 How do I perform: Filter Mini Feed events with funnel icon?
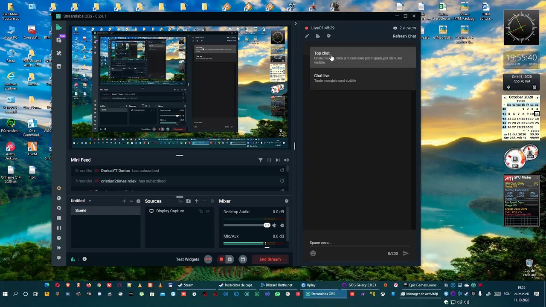click(x=260, y=160)
